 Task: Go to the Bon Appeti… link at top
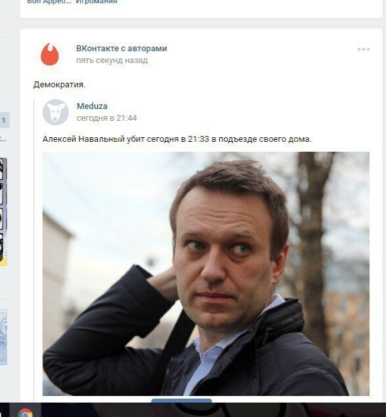[x=49, y=2]
